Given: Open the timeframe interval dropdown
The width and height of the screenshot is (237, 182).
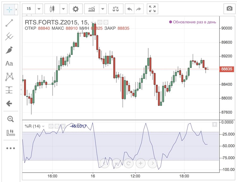Looking at the screenshot, I should [39, 9].
